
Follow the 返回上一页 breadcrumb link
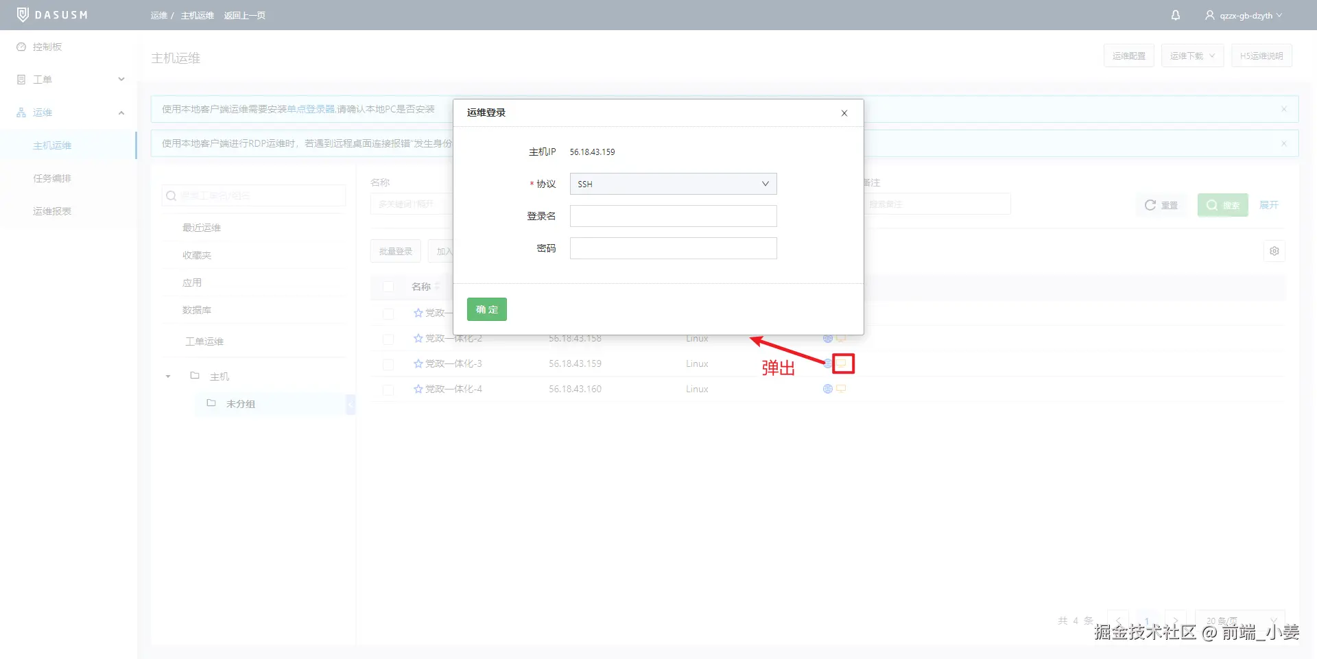click(x=244, y=15)
